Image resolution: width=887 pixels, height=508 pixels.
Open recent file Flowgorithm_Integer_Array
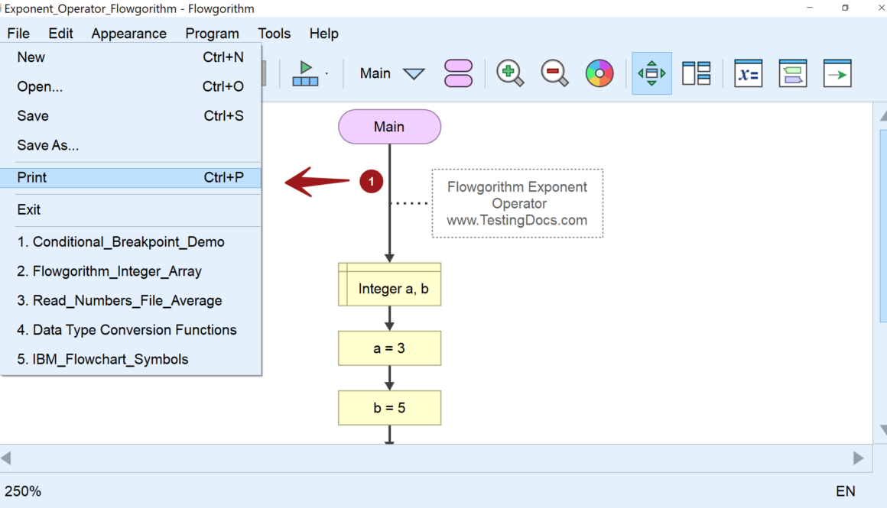[131, 271]
